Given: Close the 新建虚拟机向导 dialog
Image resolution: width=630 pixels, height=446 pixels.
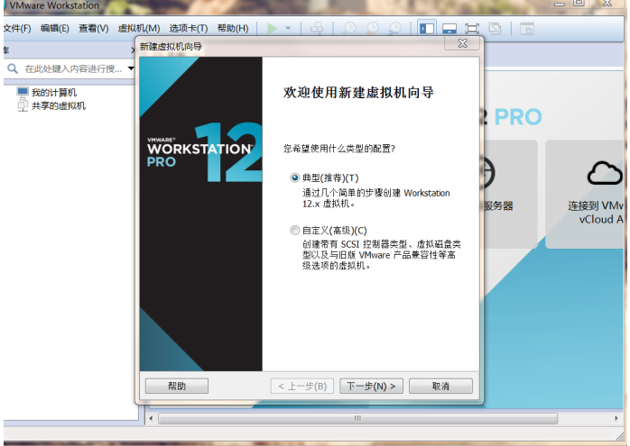Looking at the screenshot, I should pos(462,43).
